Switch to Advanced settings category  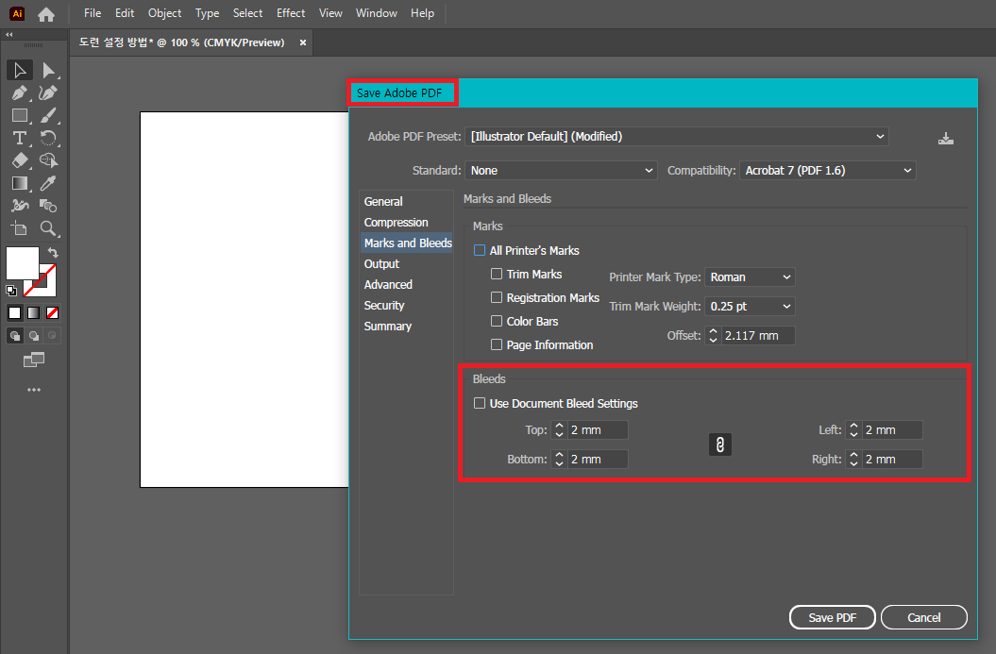406,284
